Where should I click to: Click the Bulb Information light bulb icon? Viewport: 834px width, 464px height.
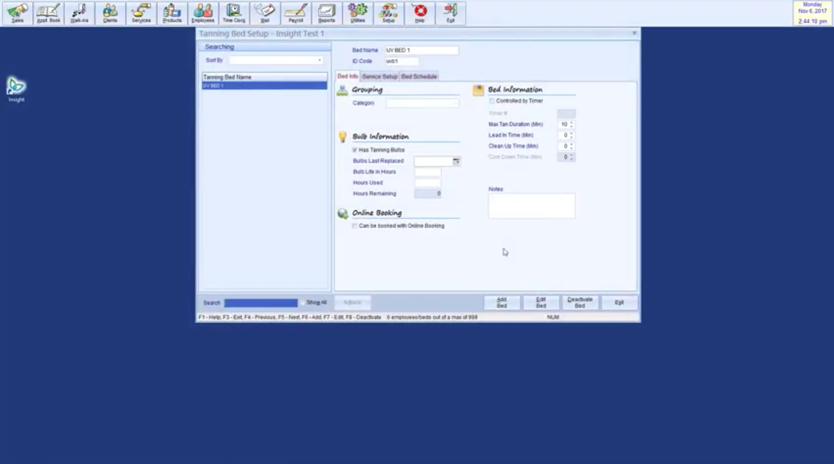342,137
